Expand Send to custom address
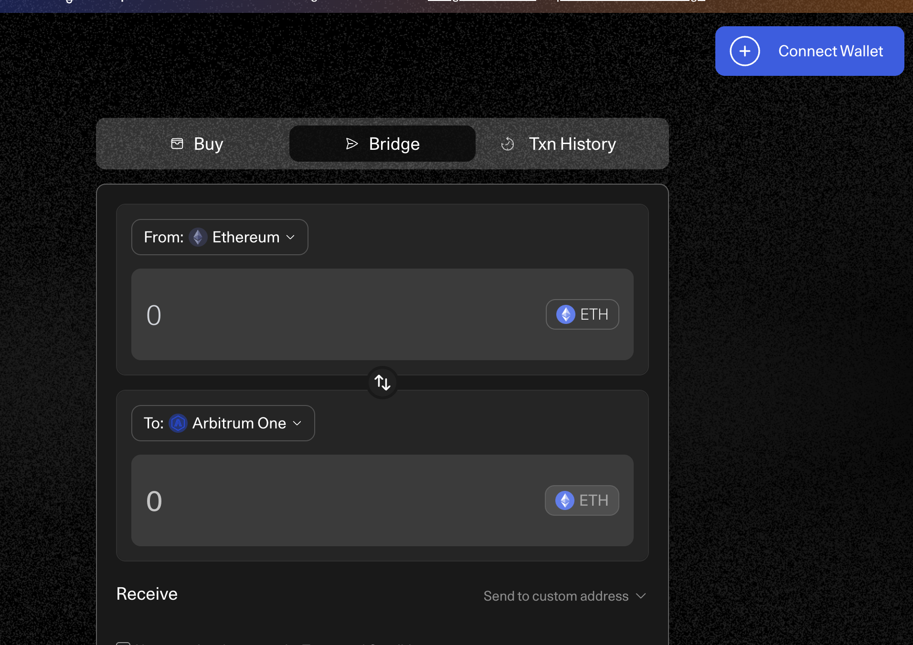This screenshot has height=645, width=913. pyautogui.click(x=564, y=596)
